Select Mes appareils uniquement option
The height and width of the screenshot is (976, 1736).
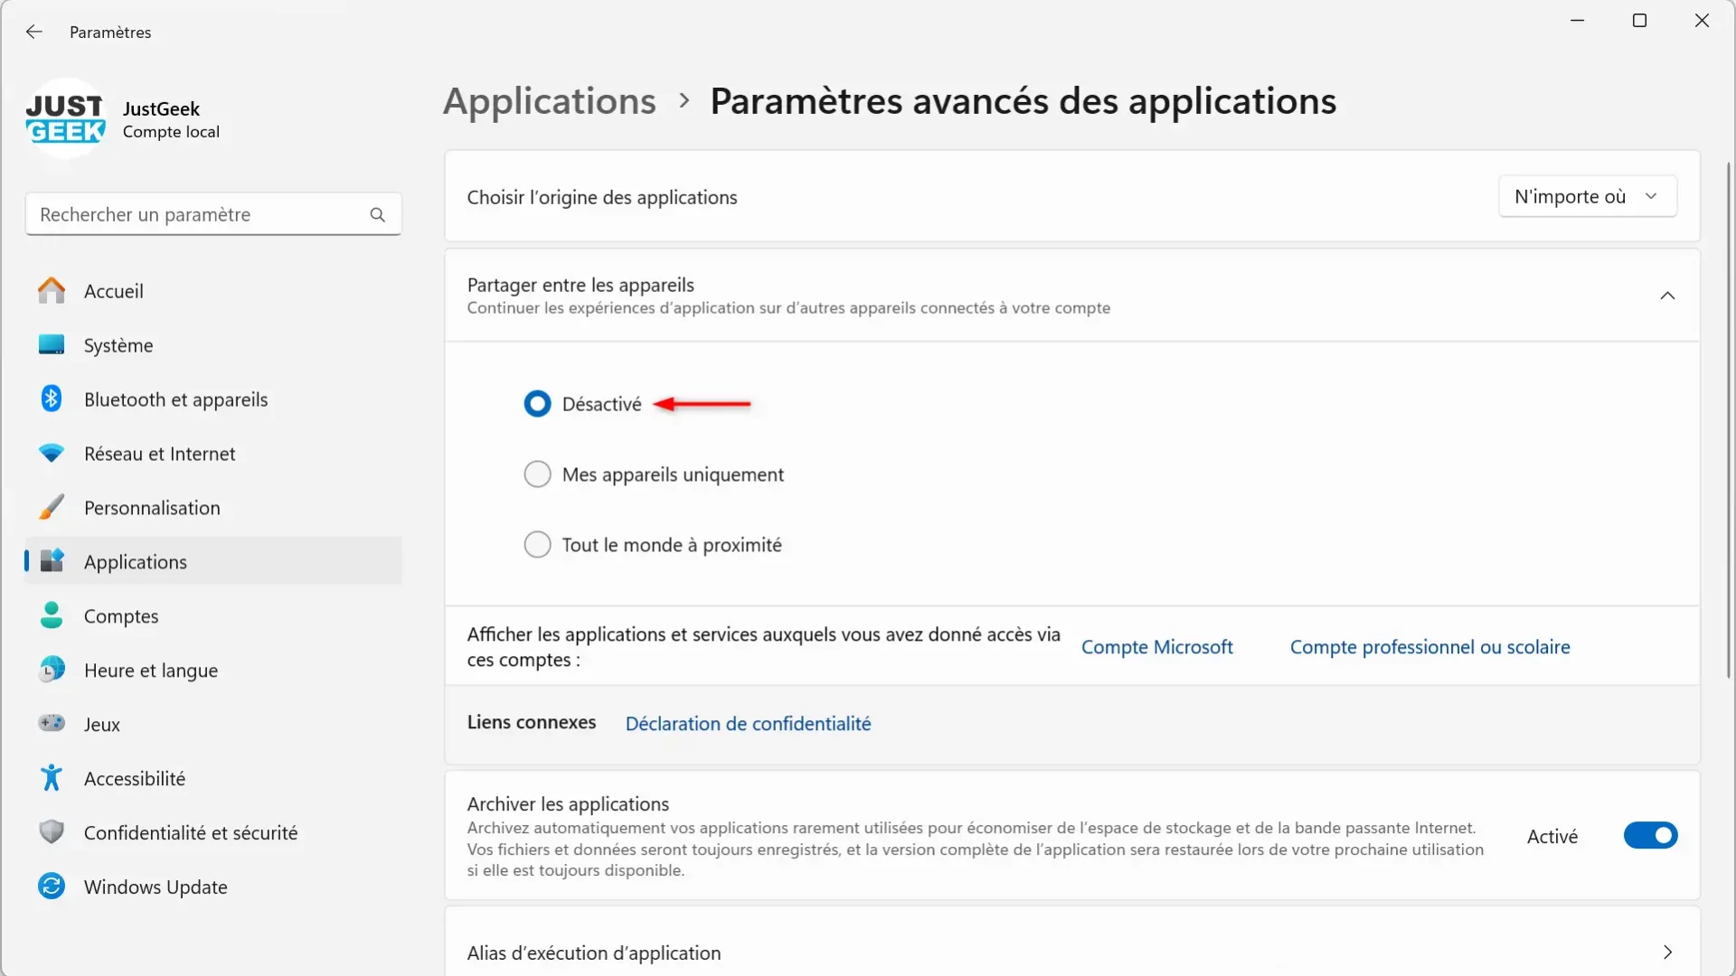pyautogui.click(x=537, y=474)
